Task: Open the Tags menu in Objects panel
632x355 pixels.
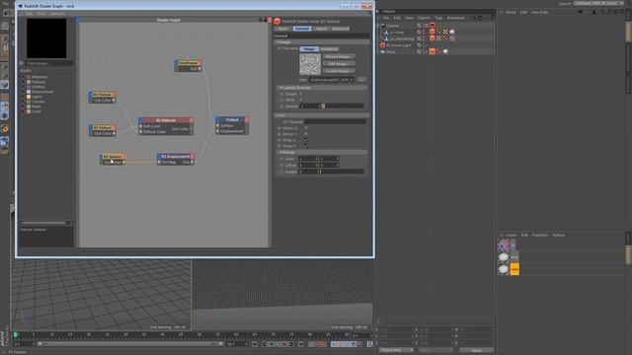Action: coord(438,18)
